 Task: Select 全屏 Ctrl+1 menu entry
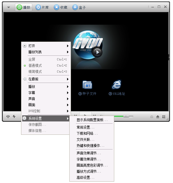(46, 59)
